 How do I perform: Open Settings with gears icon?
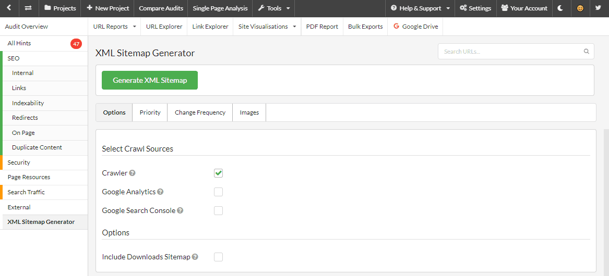(x=475, y=8)
